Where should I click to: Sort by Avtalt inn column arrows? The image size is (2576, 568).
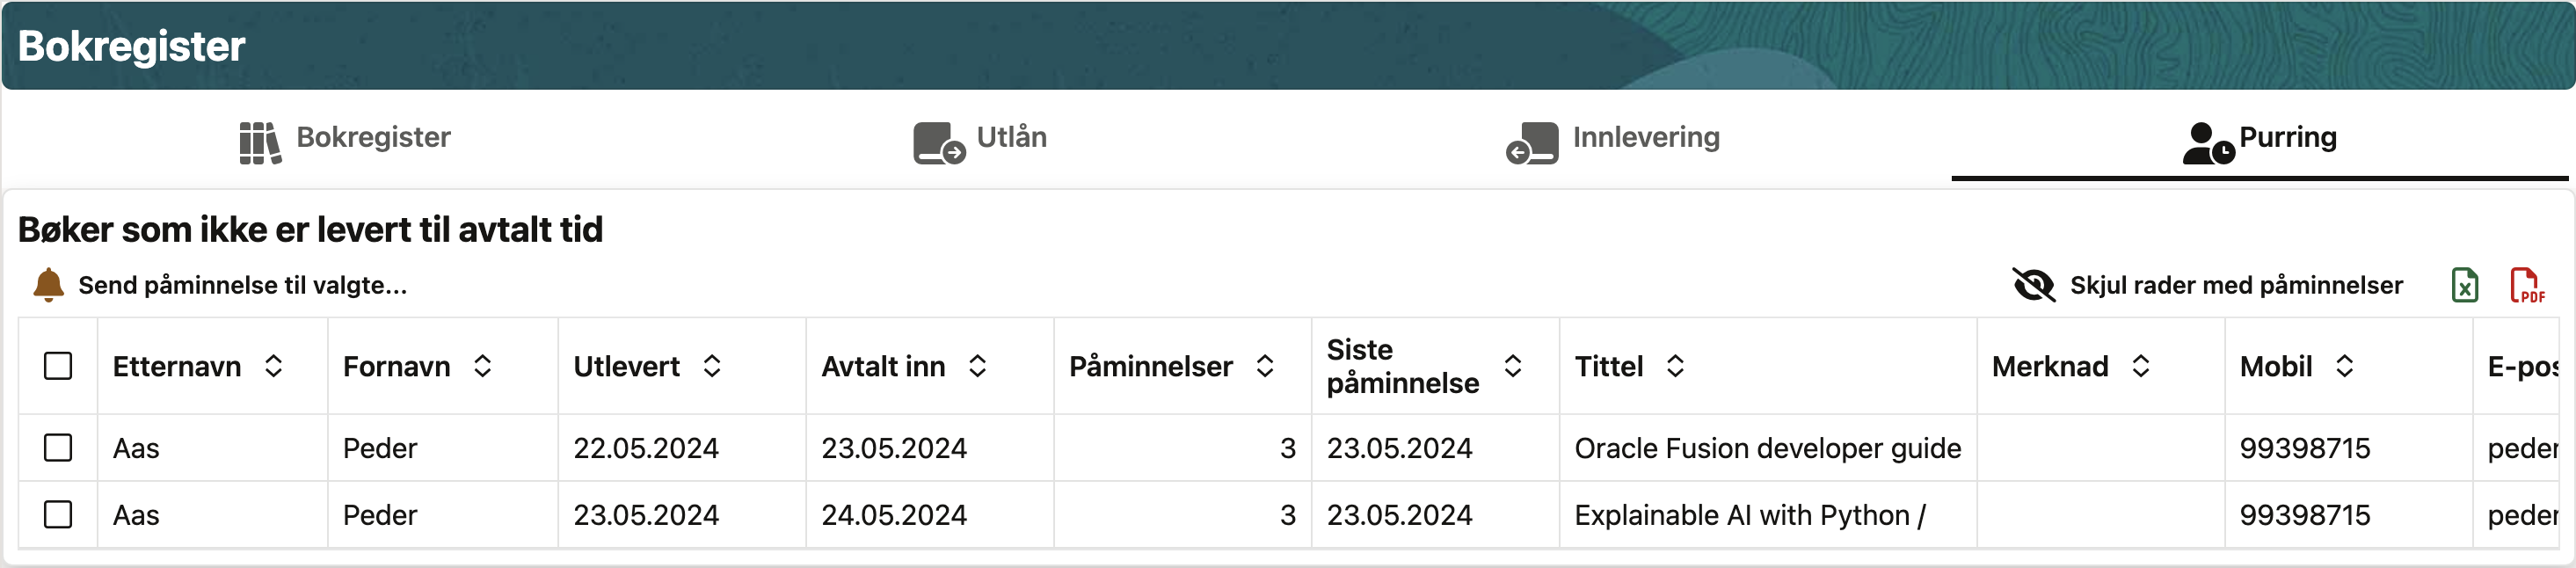click(x=978, y=366)
